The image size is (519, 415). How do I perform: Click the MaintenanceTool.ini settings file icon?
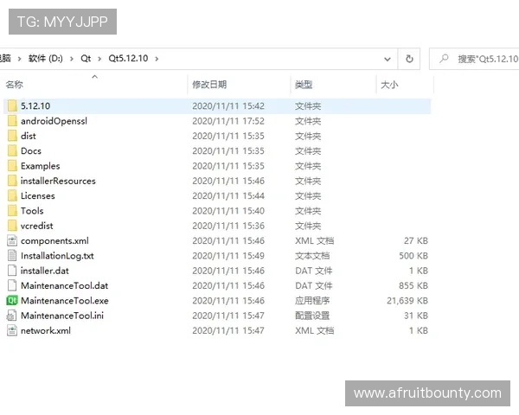pyautogui.click(x=12, y=316)
